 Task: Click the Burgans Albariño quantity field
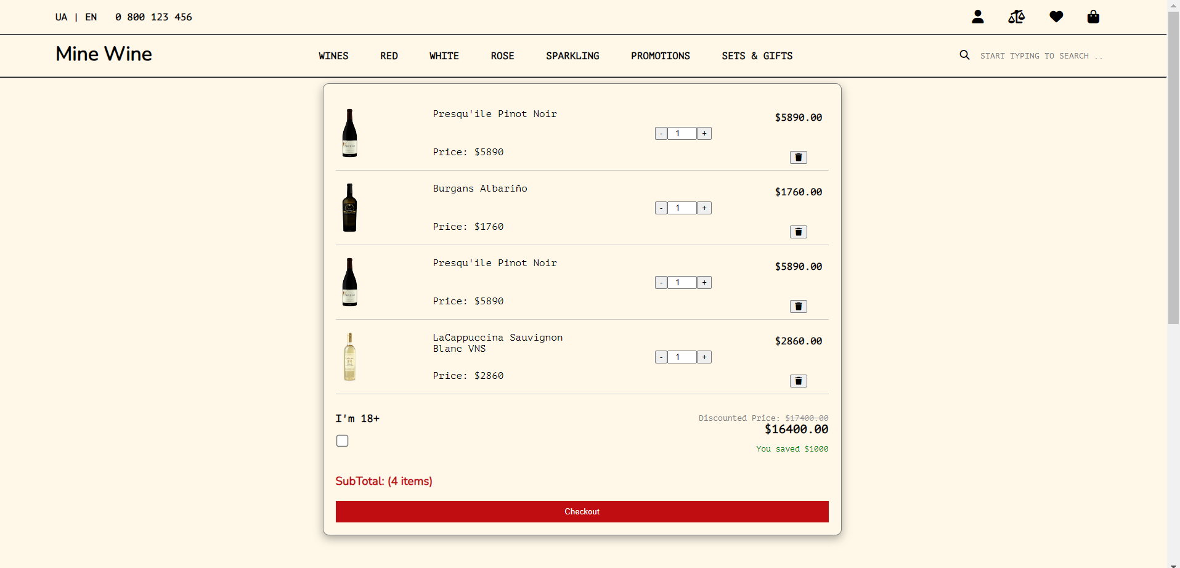tap(682, 208)
